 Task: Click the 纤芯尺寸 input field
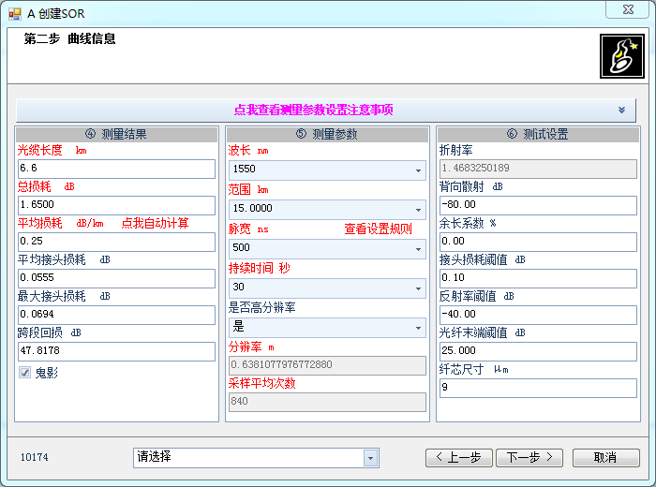(x=537, y=387)
